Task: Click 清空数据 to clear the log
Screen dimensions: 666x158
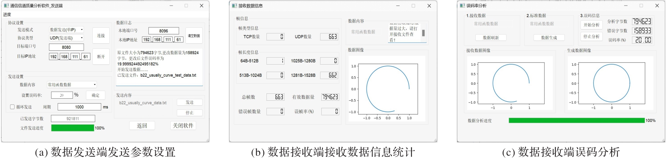Action: coord(194,36)
